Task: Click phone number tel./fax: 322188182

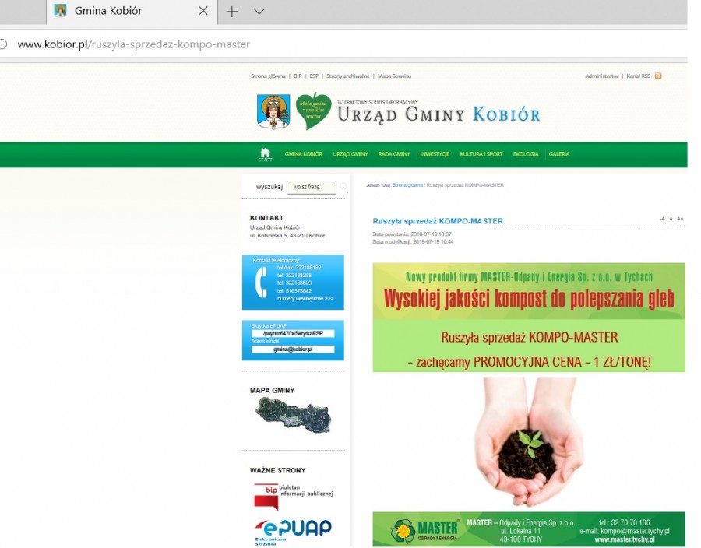Action: coord(299,268)
